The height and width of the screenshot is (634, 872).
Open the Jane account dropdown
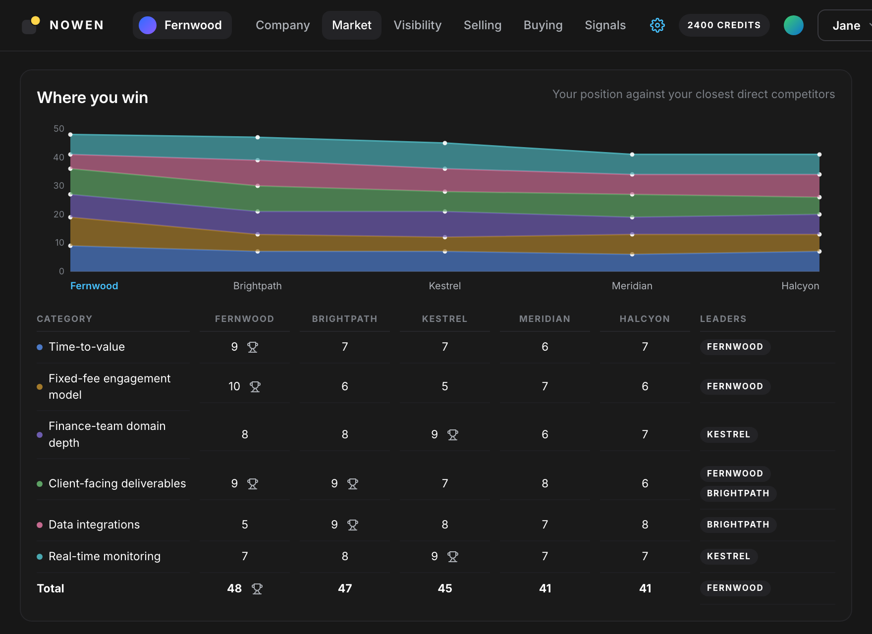pyautogui.click(x=845, y=25)
